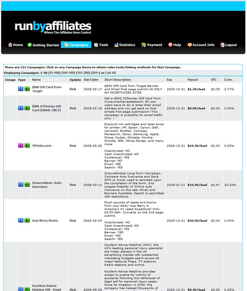The image size is (247, 291).
Task: Select the Campaigns tab
Action: tap(76, 45)
